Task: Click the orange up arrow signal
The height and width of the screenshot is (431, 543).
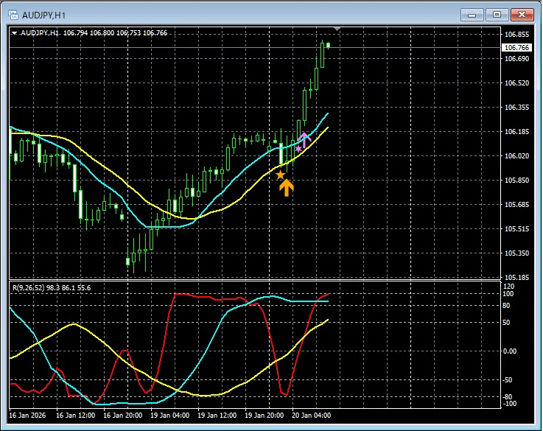Action: [287, 187]
